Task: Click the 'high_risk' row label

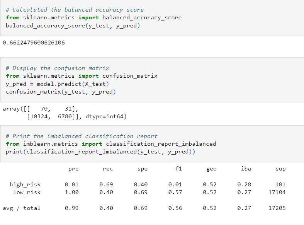Action: point(25,184)
